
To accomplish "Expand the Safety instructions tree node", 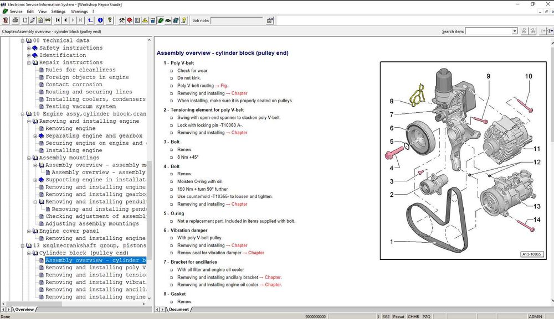I will tap(29, 48).
